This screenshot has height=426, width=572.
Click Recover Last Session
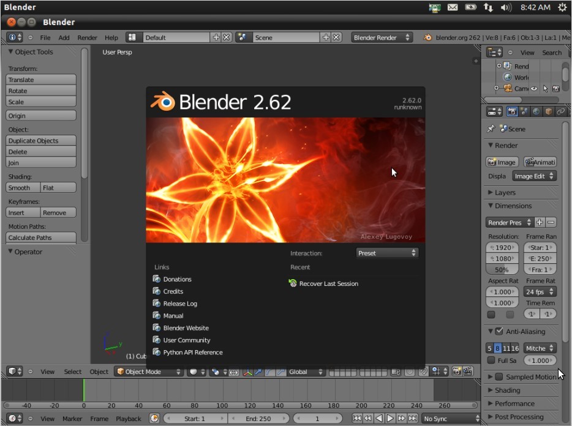[x=323, y=283]
